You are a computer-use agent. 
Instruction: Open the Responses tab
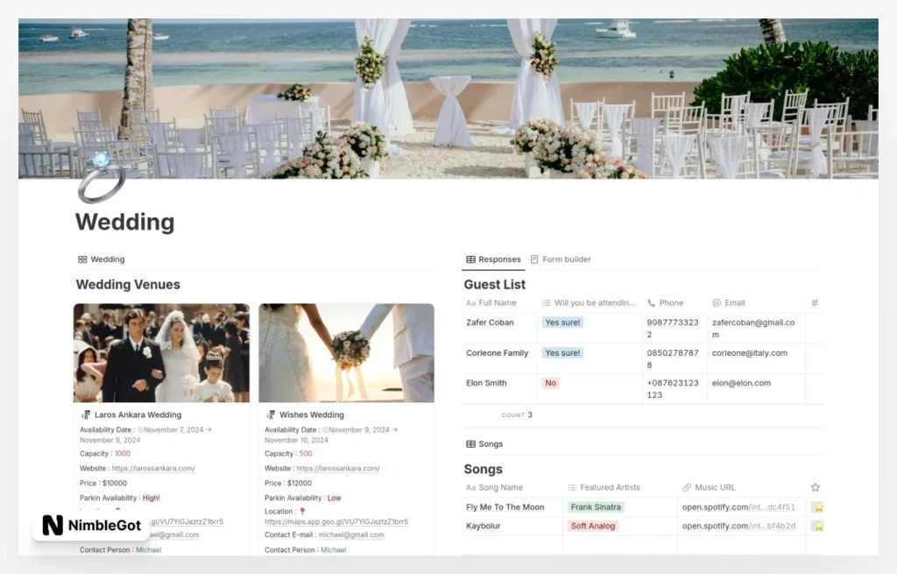point(493,259)
